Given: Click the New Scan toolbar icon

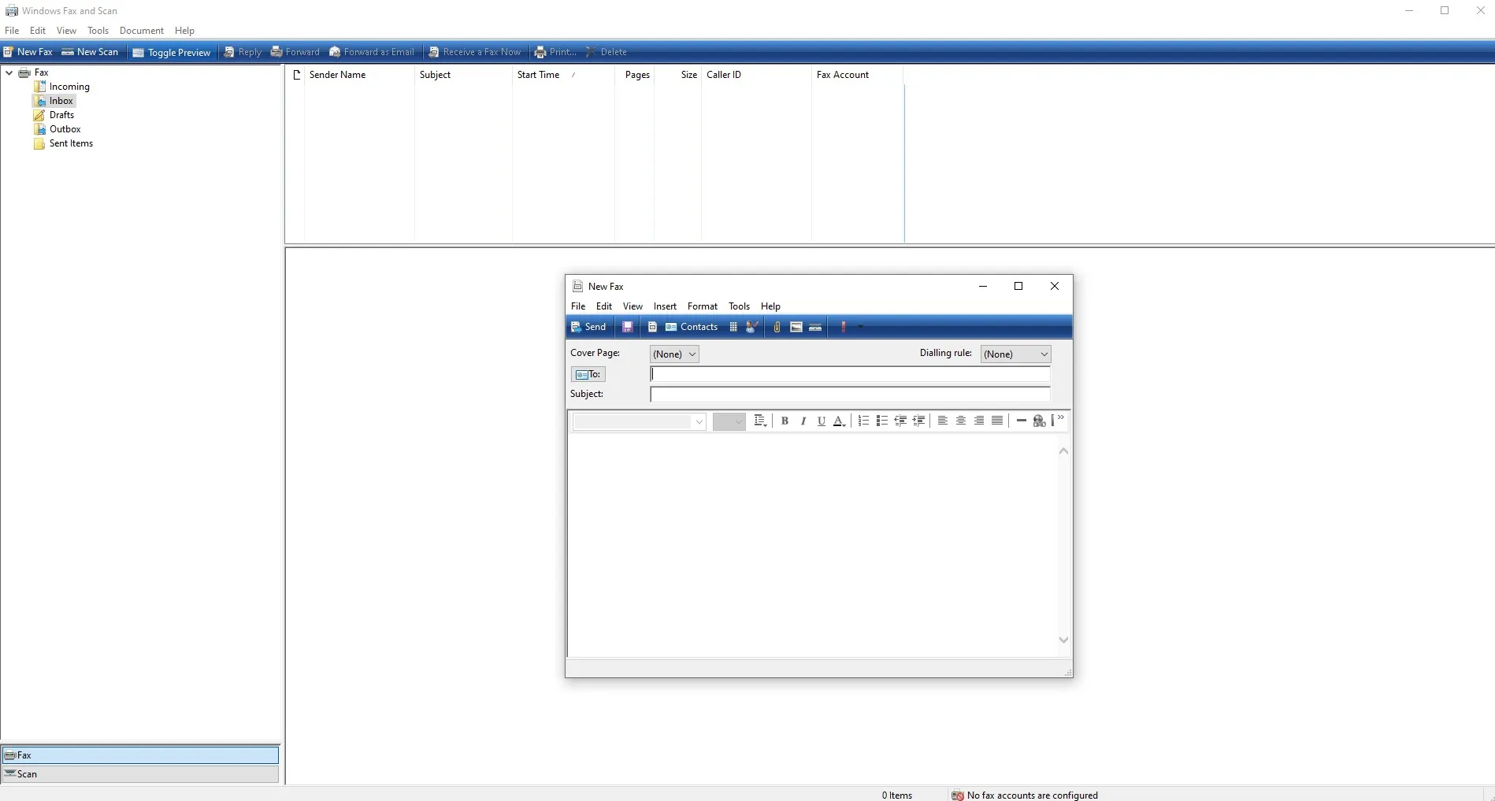Looking at the screenshot, I should click(90, 52).
